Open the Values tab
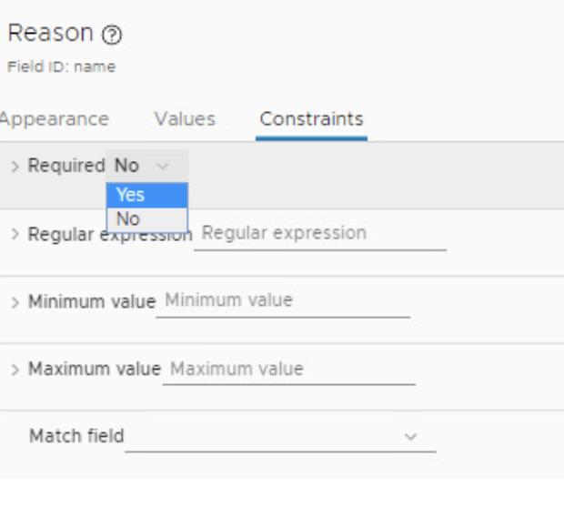564x508 pixels. coord(185,119)
